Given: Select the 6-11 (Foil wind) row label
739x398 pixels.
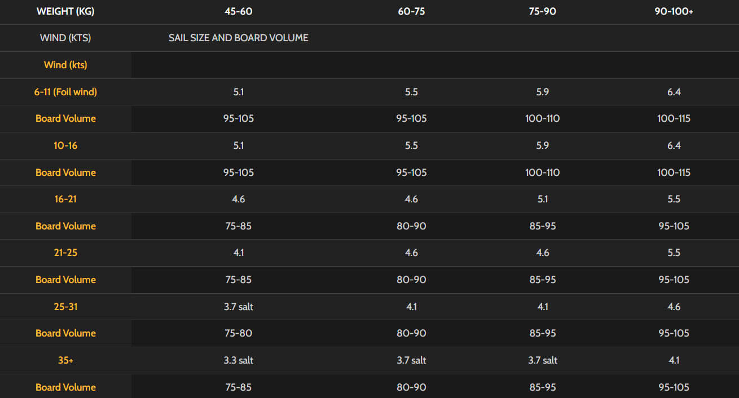Looking at the screenshot, I should 65,92.
